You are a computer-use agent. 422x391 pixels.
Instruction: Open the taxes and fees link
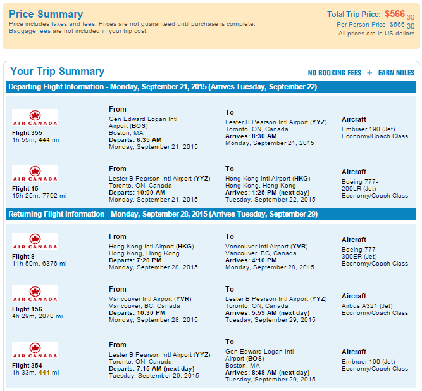pyautogui.click(x=73, y=24)
